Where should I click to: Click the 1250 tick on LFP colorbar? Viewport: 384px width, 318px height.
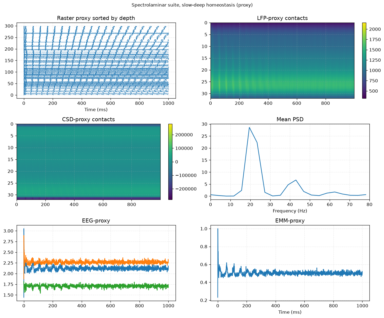click(x=375, y=60)
